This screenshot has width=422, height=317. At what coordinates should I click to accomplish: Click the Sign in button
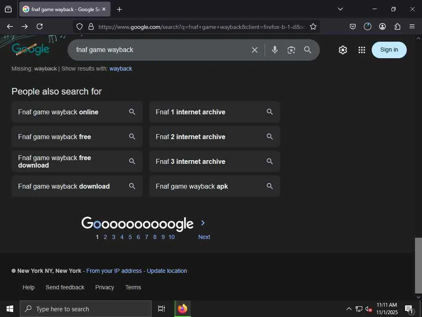click(x=389, y=50)
